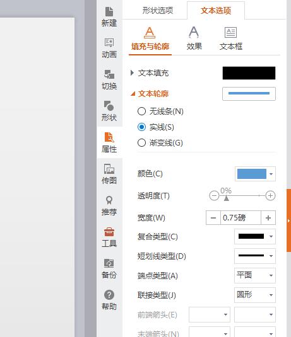This screenshot has width=291, height=337.
Task: Select the 效果 text effects icon
Action: pos(194,38)
